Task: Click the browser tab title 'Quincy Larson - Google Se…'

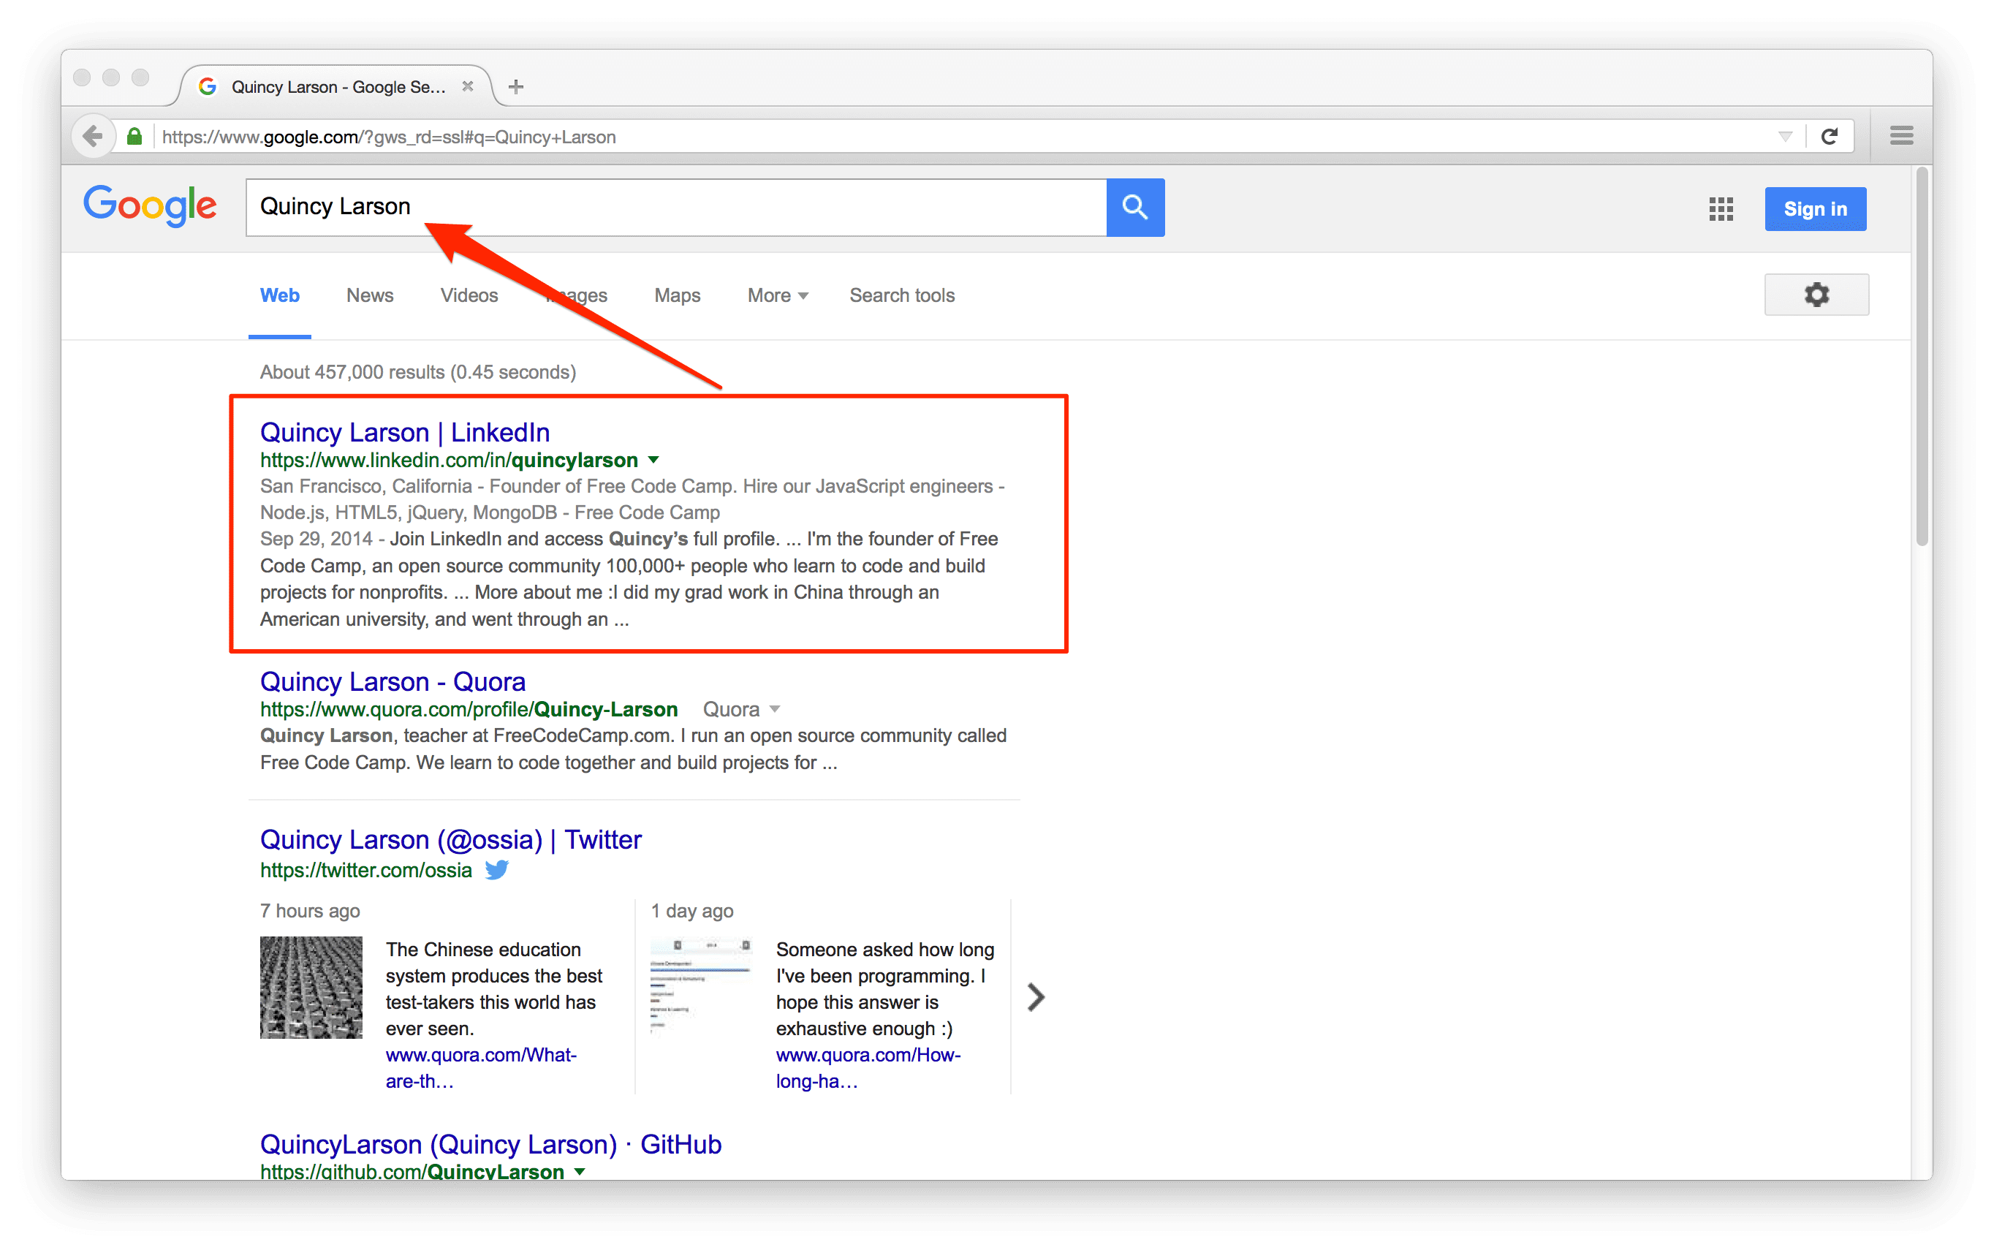Action: coord(338,86)
